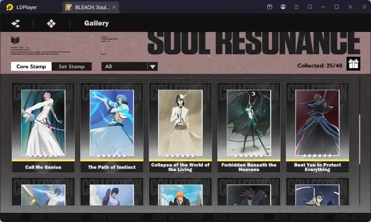Screen dimensions: 371x222
Task: Open the user account icon
Action: (x=283, y=7)
